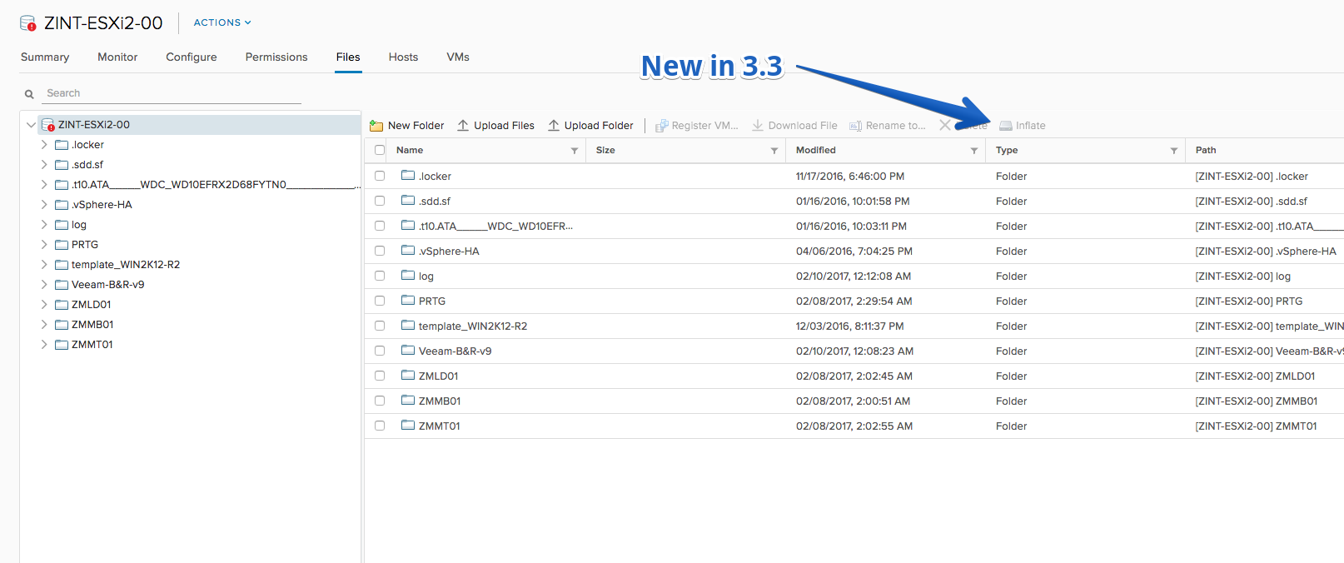Click the Download File button label
1344x563 pixels.
tap(803, 126)
